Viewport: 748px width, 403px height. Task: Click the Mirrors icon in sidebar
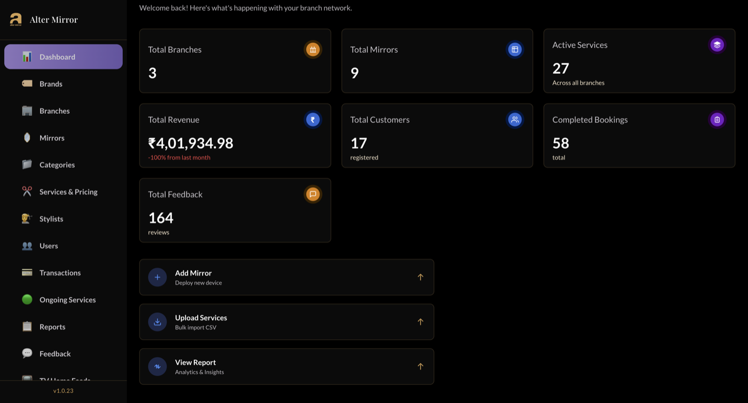pyautogui.click(x=27, y=138)
